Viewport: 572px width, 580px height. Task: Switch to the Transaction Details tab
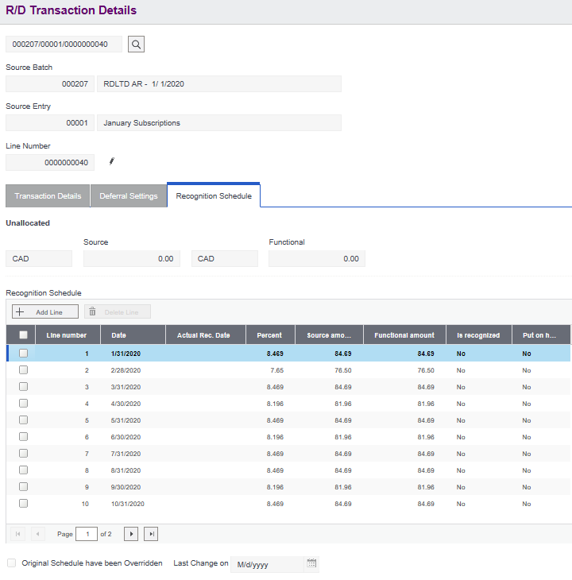click(x=48, y=196)
